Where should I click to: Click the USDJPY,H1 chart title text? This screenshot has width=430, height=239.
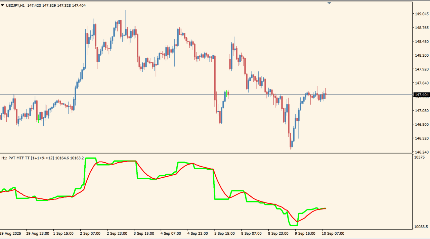coord(15,5)
